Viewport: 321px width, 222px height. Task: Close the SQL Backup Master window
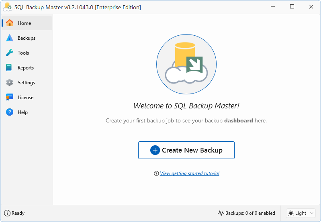click(311, 7)
